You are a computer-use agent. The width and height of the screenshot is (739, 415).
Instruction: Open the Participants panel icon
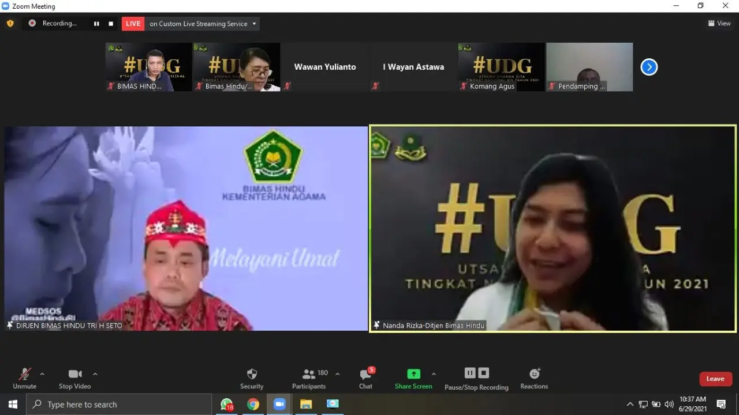point(309,374)
